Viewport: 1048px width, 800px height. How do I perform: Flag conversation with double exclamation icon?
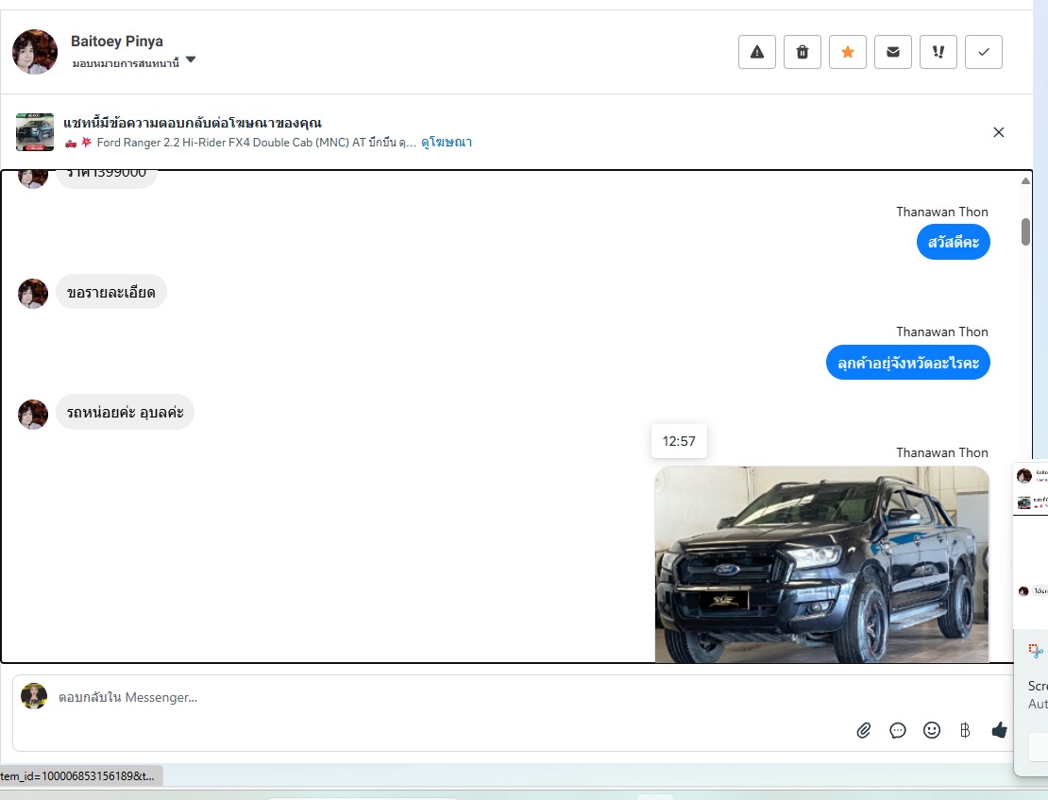point(938,52)
